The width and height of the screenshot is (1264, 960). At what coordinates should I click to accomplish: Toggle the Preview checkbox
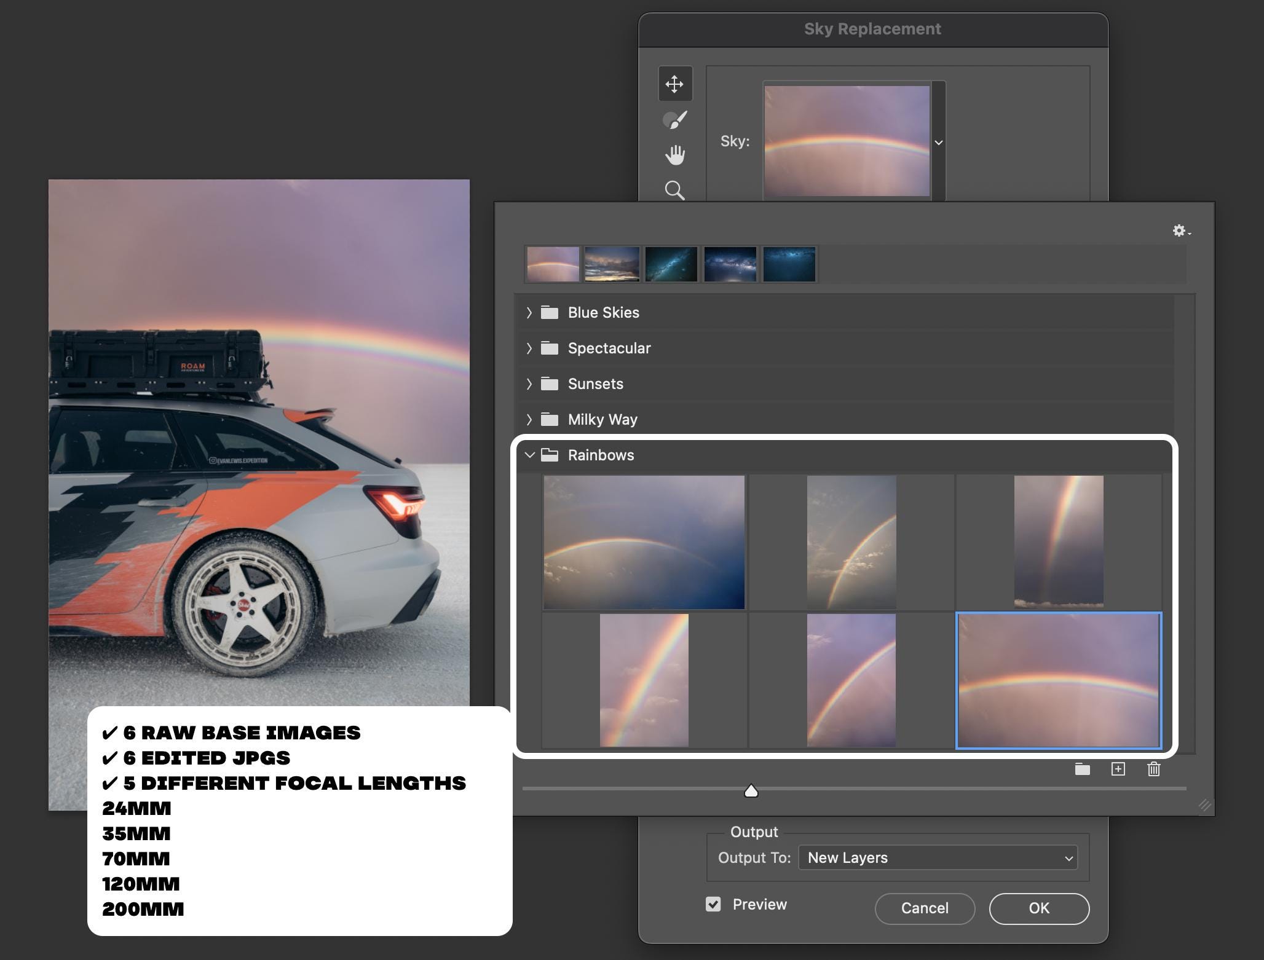pos(713,904)
